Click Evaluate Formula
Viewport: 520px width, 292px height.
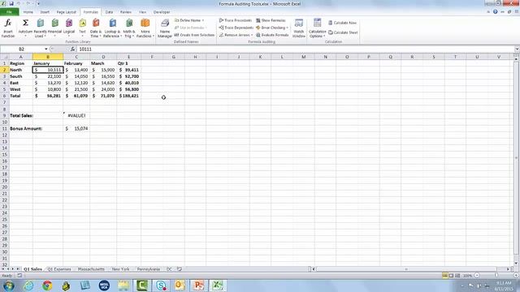272,35
